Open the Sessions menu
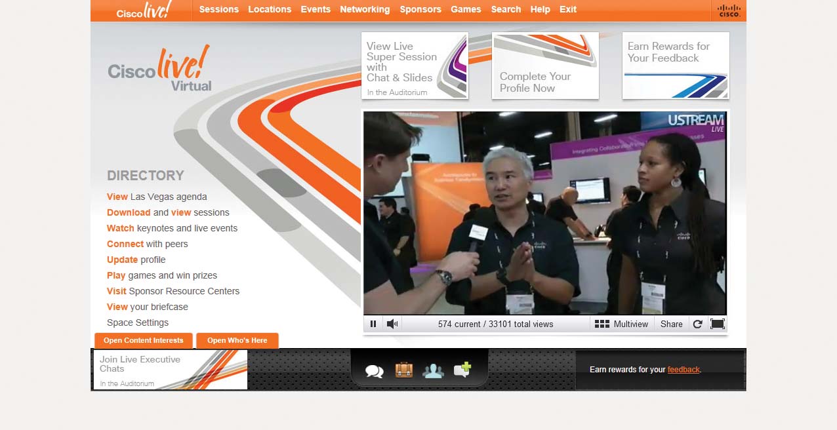The image size is (837, 430). tap(218, 9)
